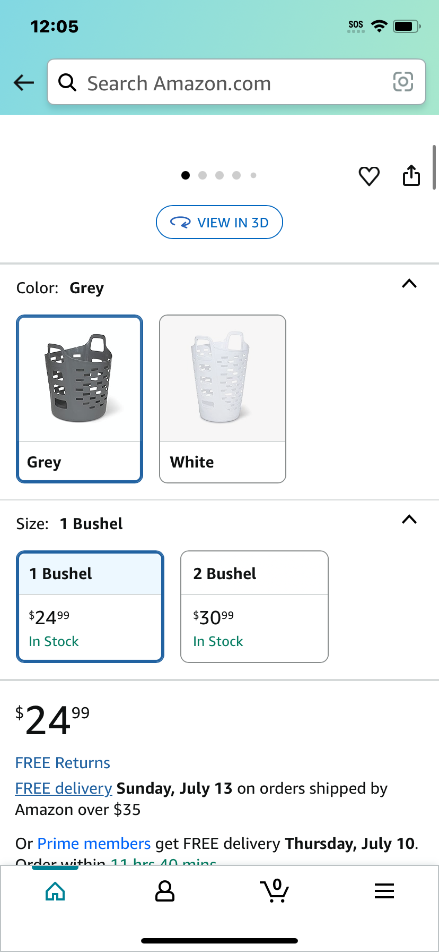
Task: Add item to wish list heart
Action: pos(369,176)
